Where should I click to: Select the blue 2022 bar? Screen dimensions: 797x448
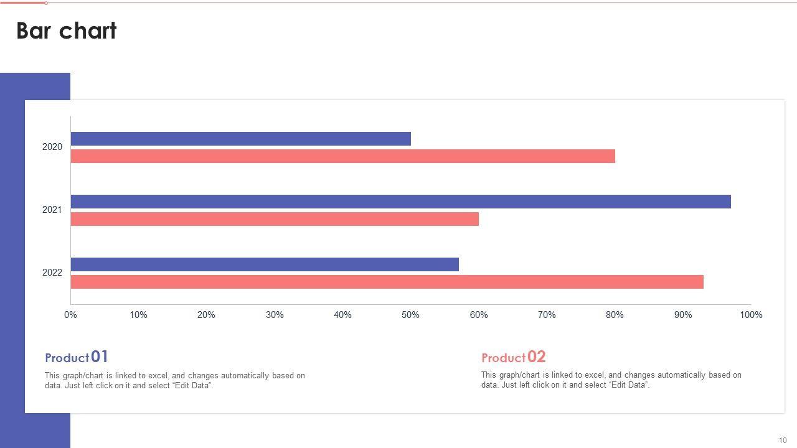(x=265, y=264)
